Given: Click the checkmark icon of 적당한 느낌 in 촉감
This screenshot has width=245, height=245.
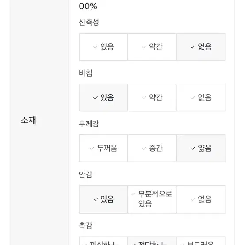Looking at the screenshot, I should [133, 244].
